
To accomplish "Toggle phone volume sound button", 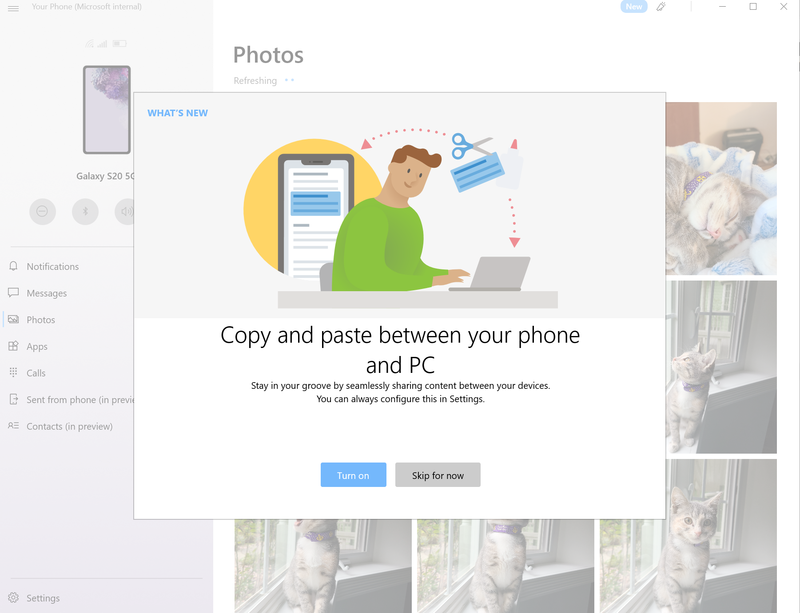I will click(124, 211).
